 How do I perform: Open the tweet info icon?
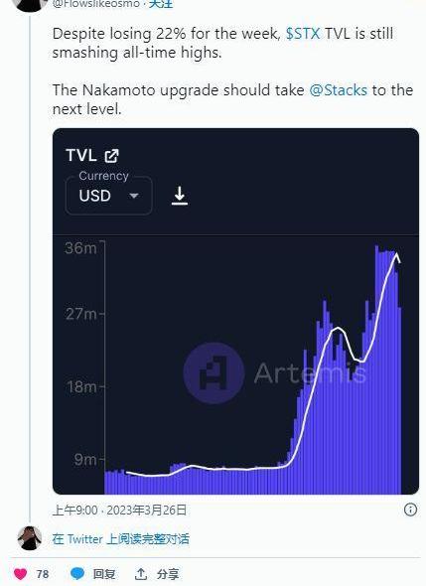pyautogui.click(x=410, y=510)
